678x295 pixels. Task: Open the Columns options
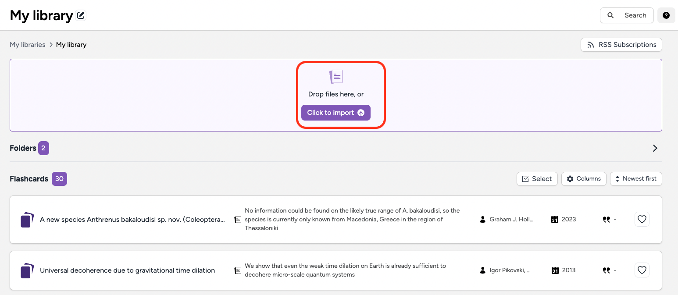[584, 179]
